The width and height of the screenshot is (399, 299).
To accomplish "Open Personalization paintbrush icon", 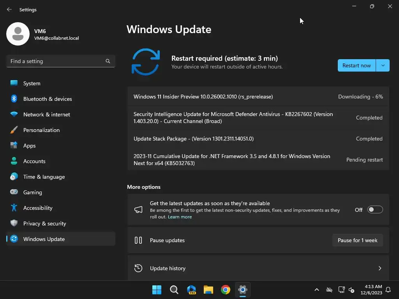I will point(14,130).
